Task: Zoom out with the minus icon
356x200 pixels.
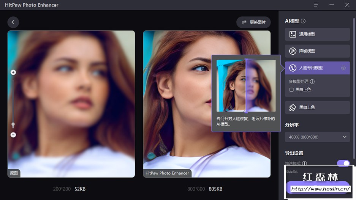Action: pyautogui.click(x=13, y=135)
